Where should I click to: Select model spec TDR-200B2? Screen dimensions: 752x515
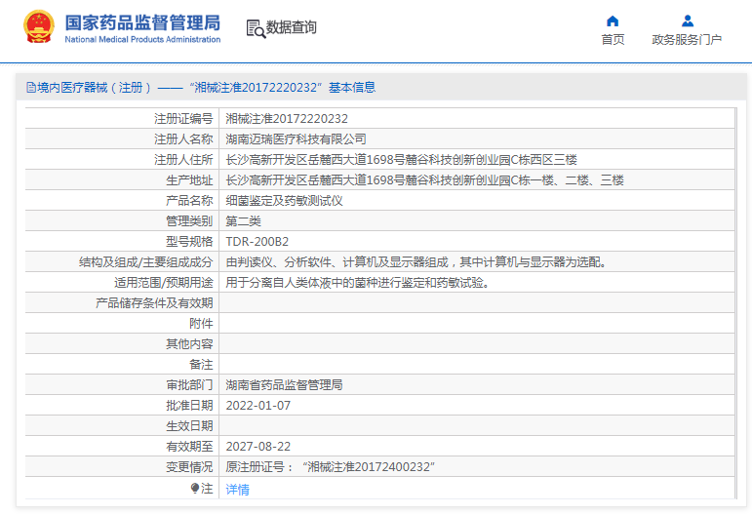(x=257, y=242)
